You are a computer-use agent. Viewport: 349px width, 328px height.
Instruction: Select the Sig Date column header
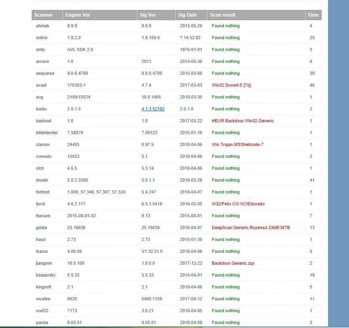coord(191,15)
